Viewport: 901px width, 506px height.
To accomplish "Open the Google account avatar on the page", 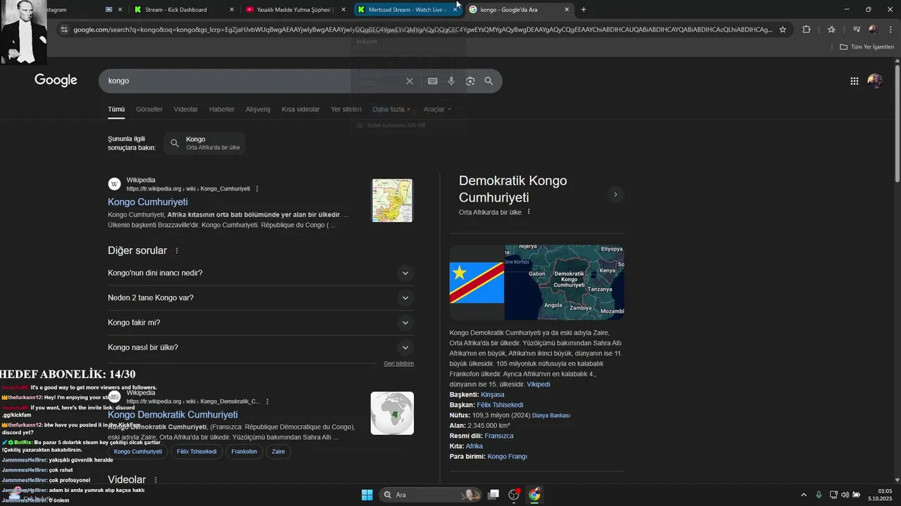I will pos(875,81).
